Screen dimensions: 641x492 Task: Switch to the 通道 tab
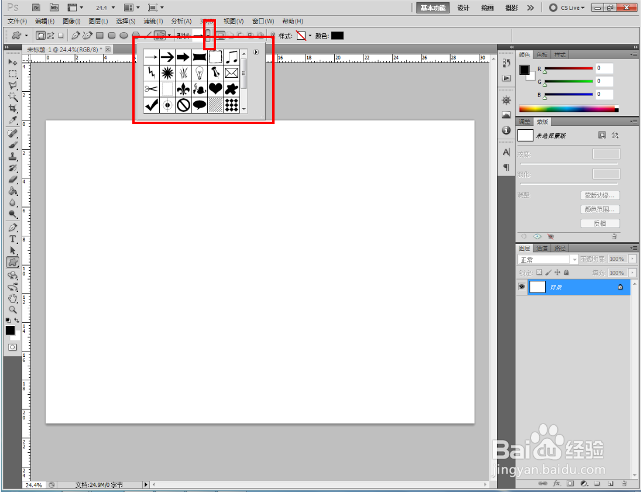click(542, 248)
